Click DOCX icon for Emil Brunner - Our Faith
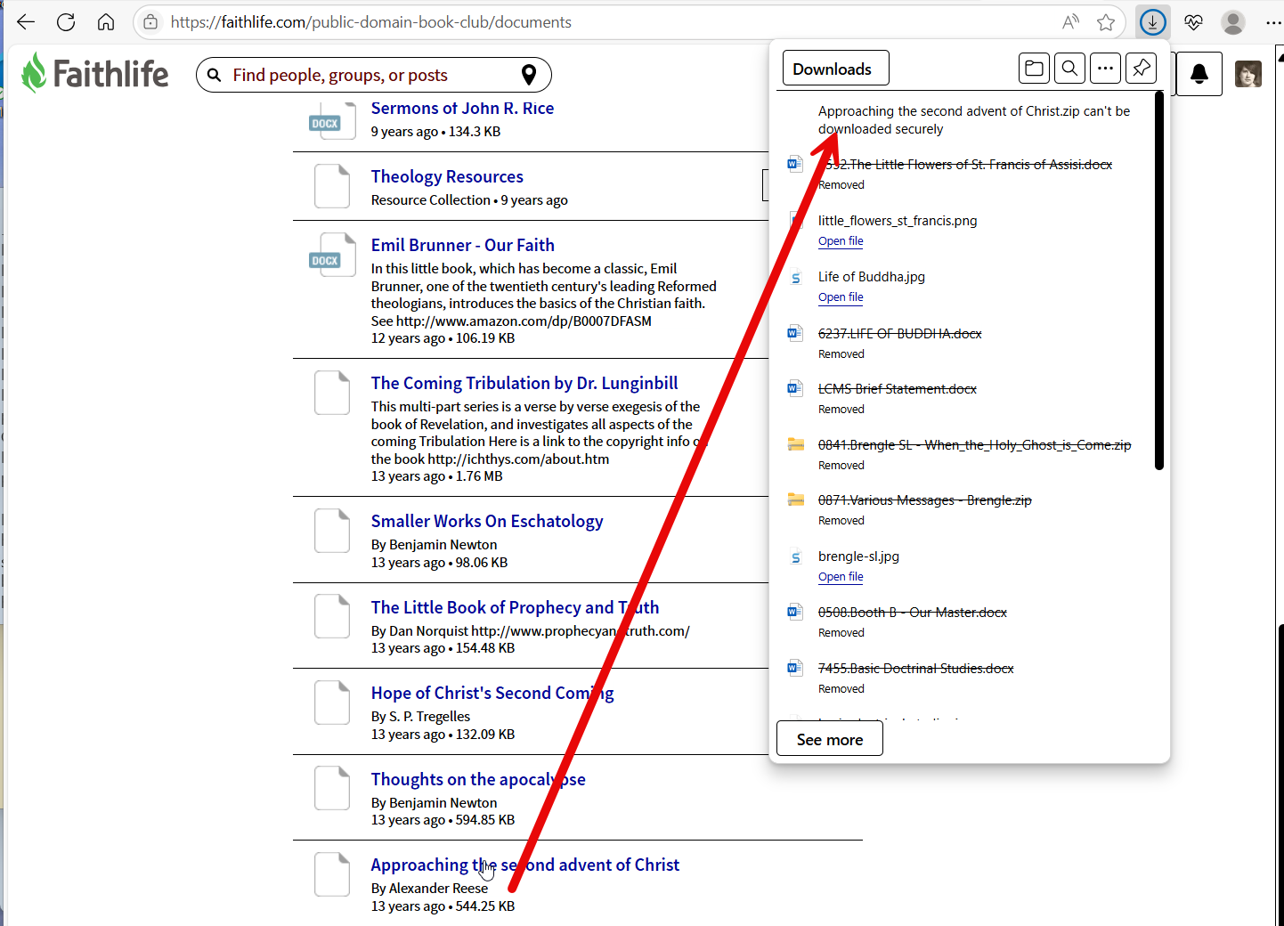The height and width of the screenshot is (926, 1284). click(x=331, y=255)
